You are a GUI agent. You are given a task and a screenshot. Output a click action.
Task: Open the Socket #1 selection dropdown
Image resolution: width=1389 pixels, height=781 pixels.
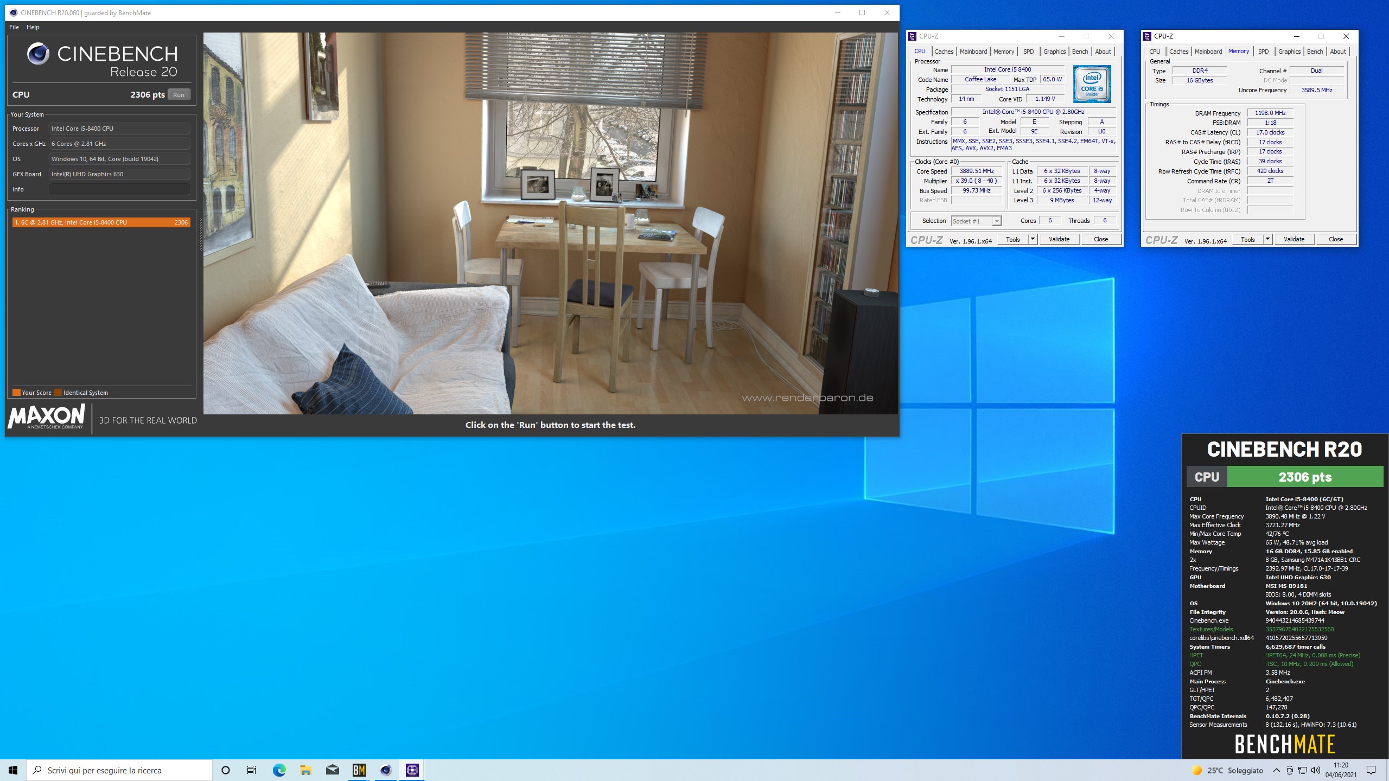pos(976,221)
